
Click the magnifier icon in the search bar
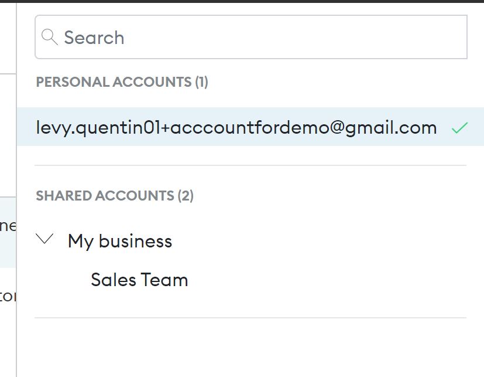[50, 36]
